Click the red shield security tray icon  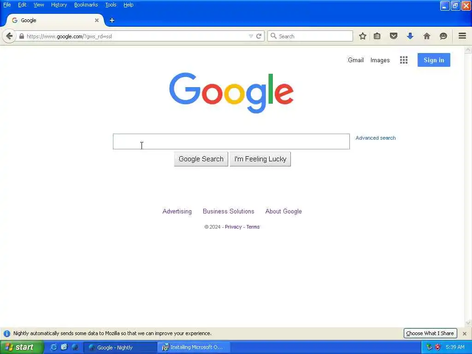tap(437, 347)
